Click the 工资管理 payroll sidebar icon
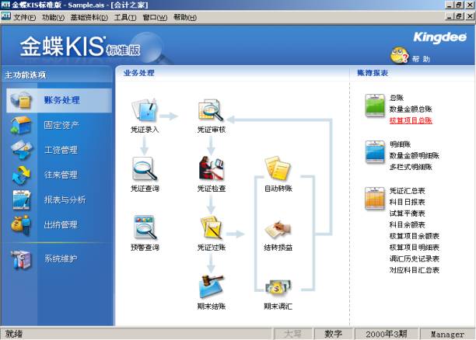The height and width of the screenshot is (340, 476). pyautogui.click(x=21, y=150)
